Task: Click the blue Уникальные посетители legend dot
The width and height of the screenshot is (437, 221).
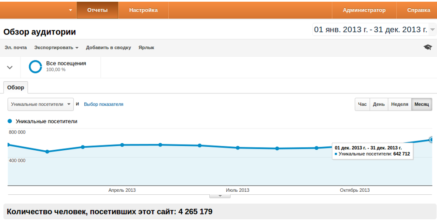Action: (x=10, y=121)
